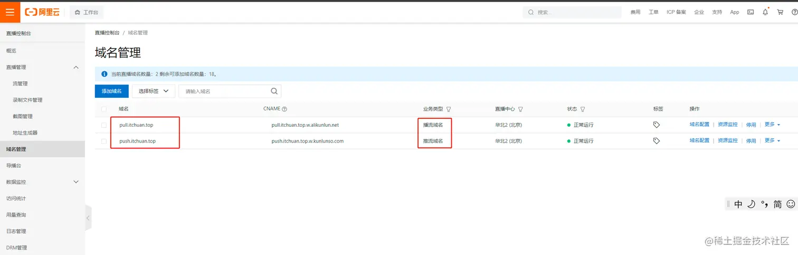Open the 选择标签 dropdown
The height and width of the screenshot is (255, 798).
(x=154, y=91)
